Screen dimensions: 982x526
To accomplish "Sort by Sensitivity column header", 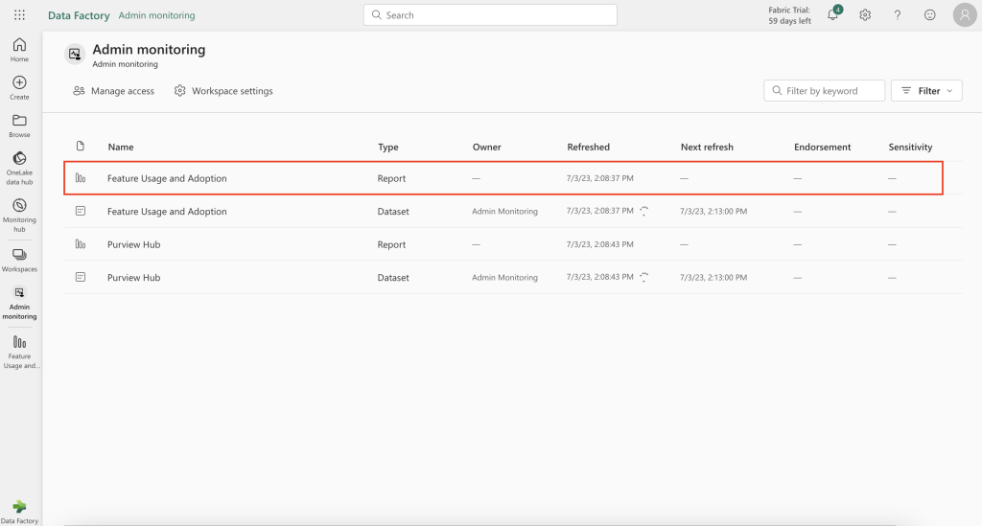I will [x=911, y=147].
